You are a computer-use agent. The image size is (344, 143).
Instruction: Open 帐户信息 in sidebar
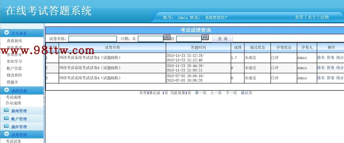point(14,68)
